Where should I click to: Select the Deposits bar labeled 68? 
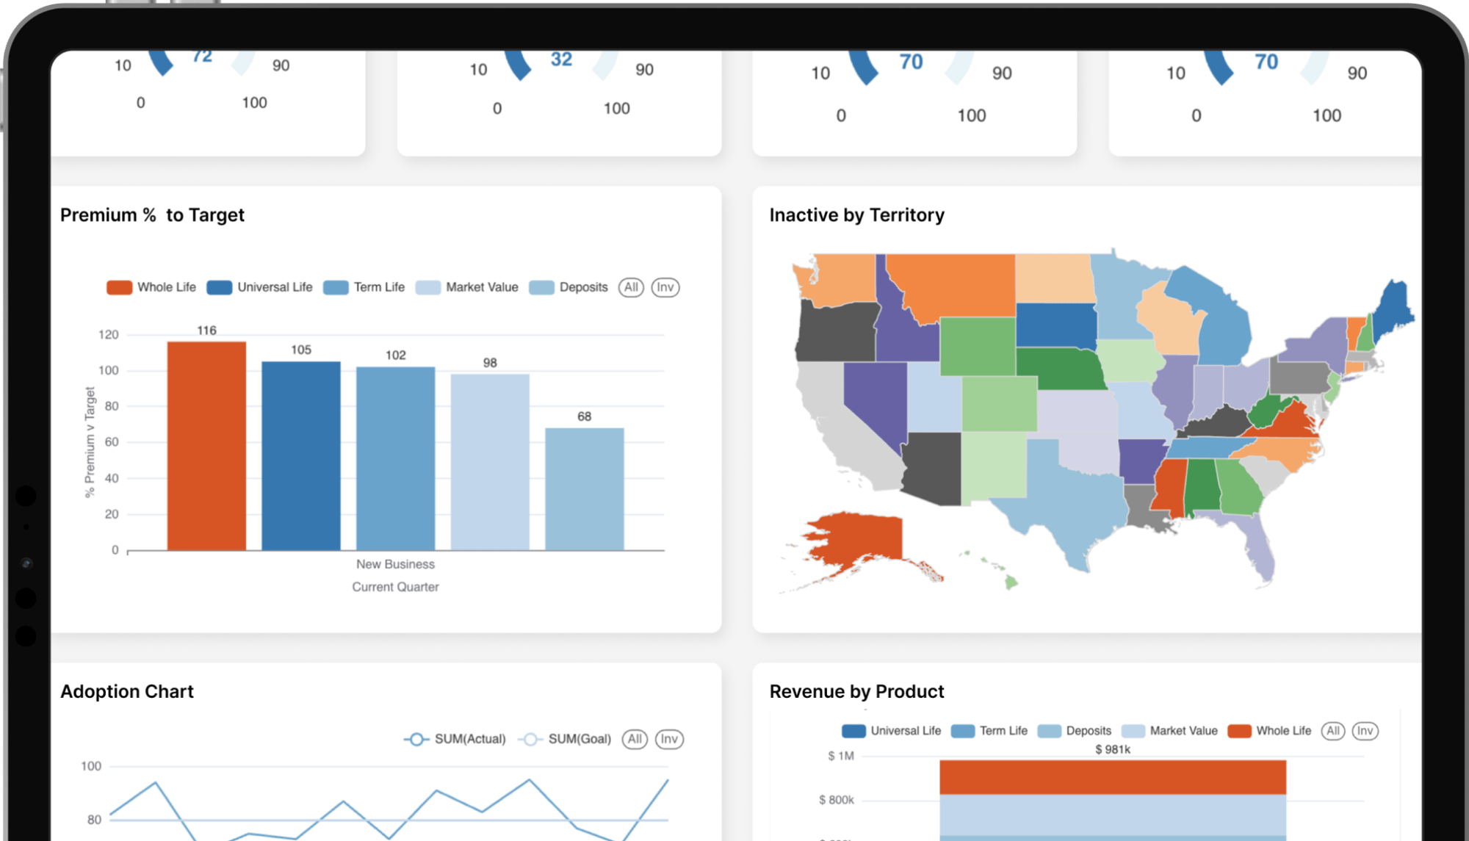pyautogui.click(x=585, y=489)
